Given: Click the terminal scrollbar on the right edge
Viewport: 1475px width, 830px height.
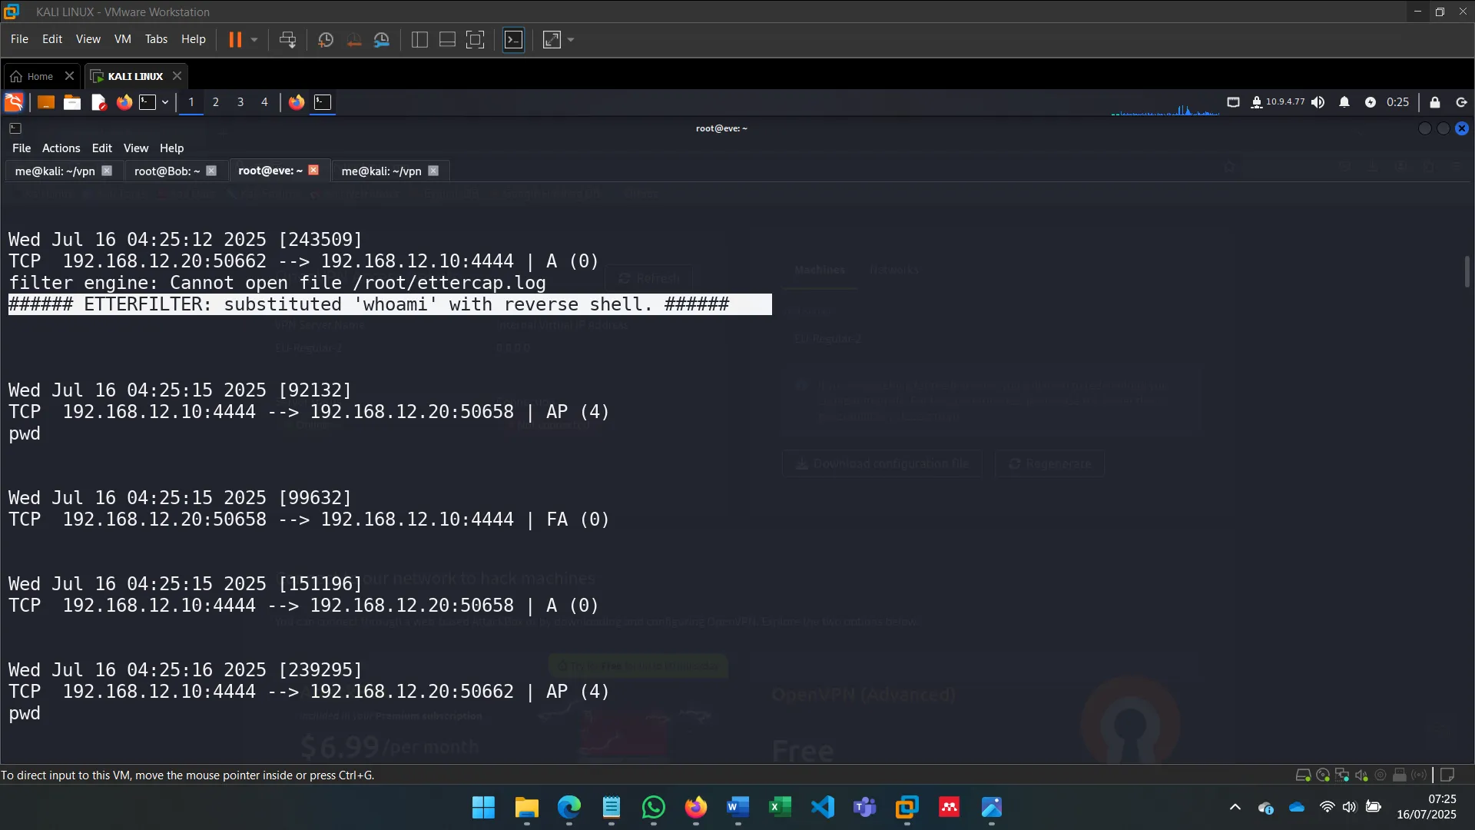Looking at the screenshot, I should coord(1468,271).
